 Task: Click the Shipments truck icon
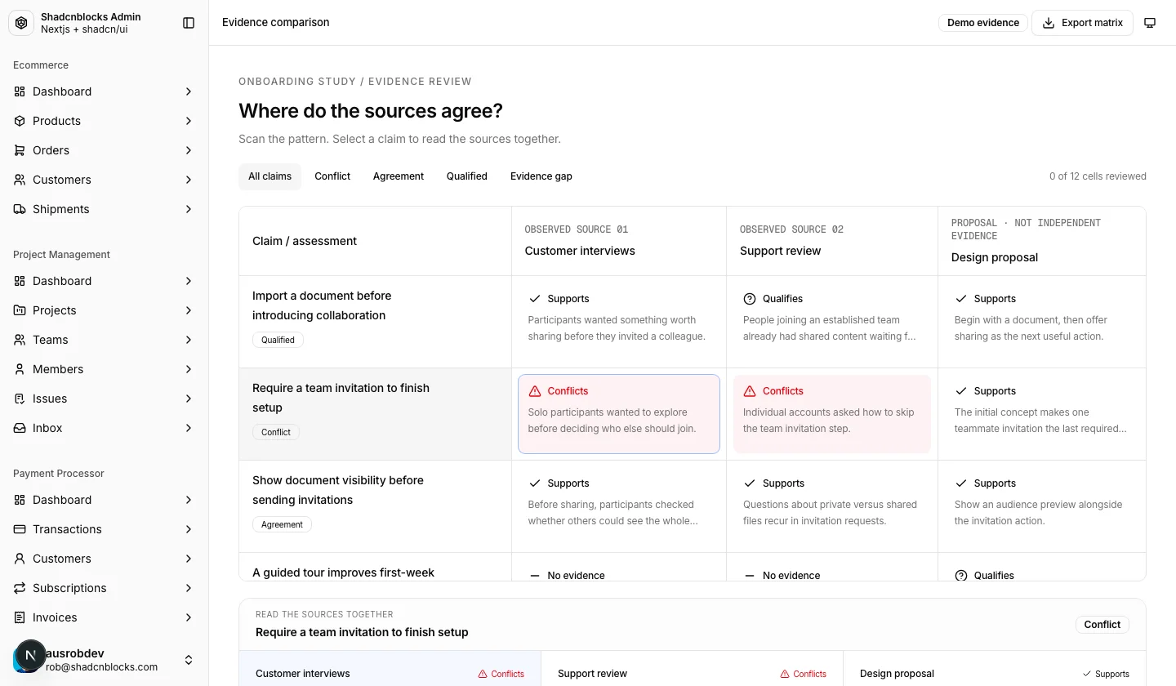pos(20,209)
